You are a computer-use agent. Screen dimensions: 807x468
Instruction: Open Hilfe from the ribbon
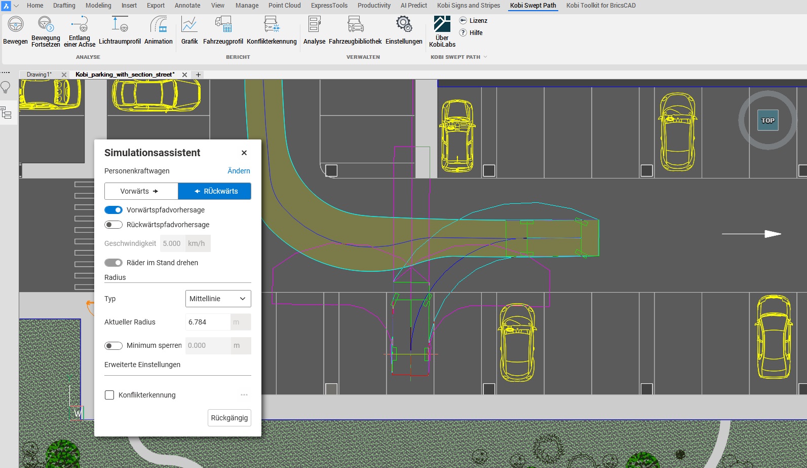(471, 33)
